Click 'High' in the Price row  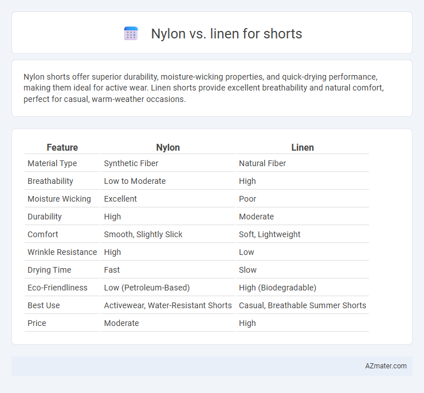click(247, 323)
